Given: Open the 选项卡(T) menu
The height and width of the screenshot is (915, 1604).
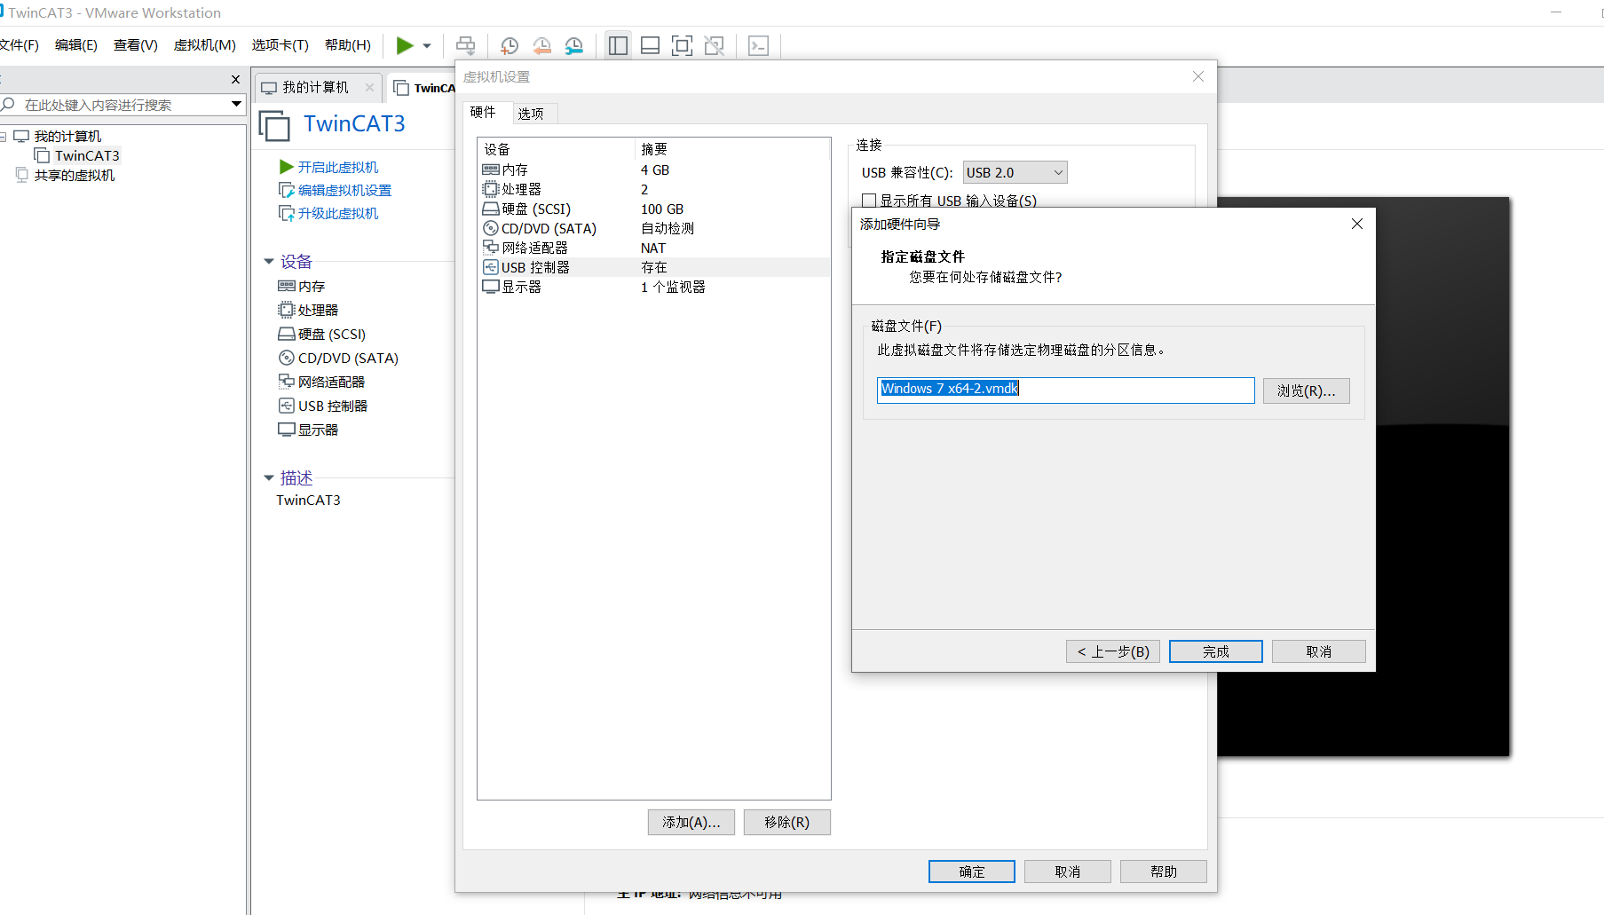Looking at the screenshot, I should coord(280,45).
